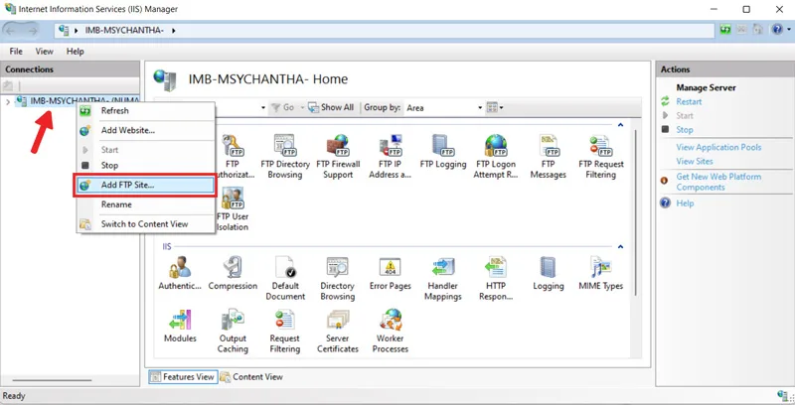Viewport: 795px width, 405px height.
Task: Open the FTP User Isolation feature
Action: [233, 209]
